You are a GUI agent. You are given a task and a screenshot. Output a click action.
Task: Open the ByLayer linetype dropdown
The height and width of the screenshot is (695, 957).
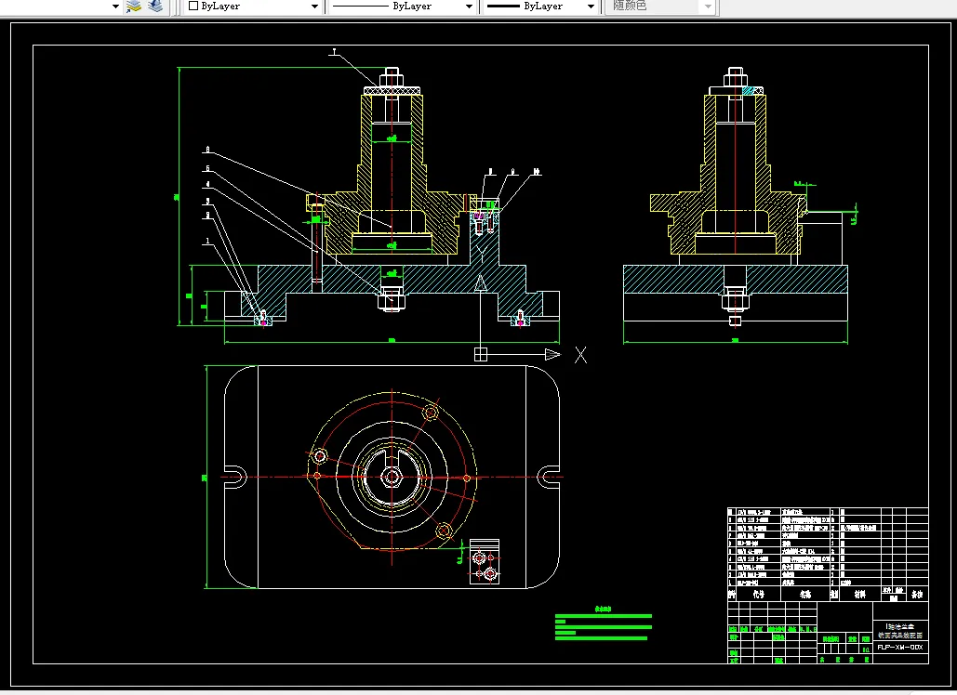point(467,7)
